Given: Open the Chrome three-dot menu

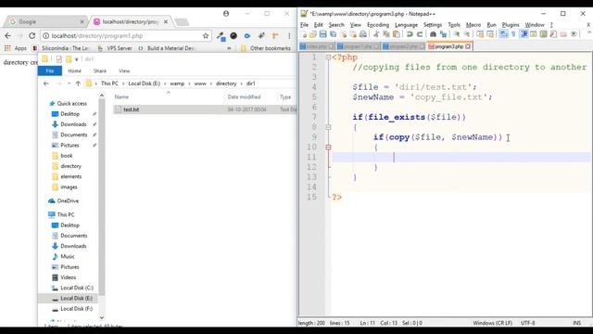Looking at the screenshot, I should (x=289, y=35).
